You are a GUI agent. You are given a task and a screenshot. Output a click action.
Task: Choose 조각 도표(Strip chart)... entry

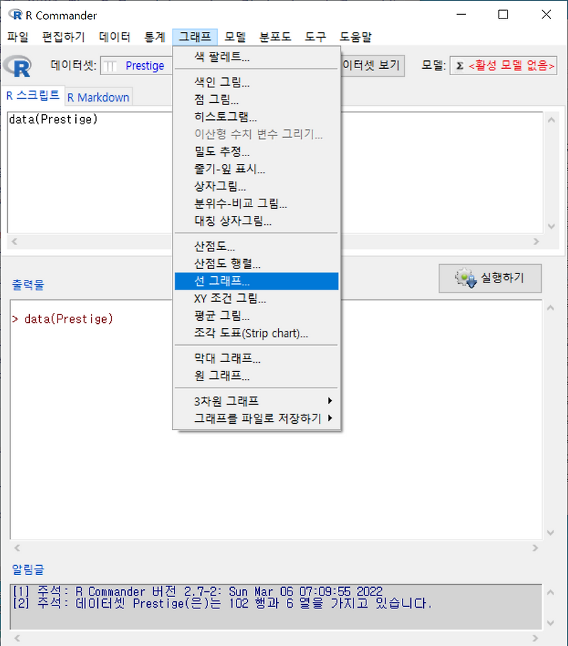pyautogui.click(x=256, y=333)
